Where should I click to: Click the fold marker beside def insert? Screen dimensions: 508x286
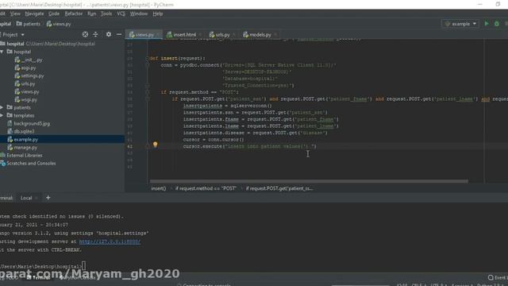pos(148,58)
